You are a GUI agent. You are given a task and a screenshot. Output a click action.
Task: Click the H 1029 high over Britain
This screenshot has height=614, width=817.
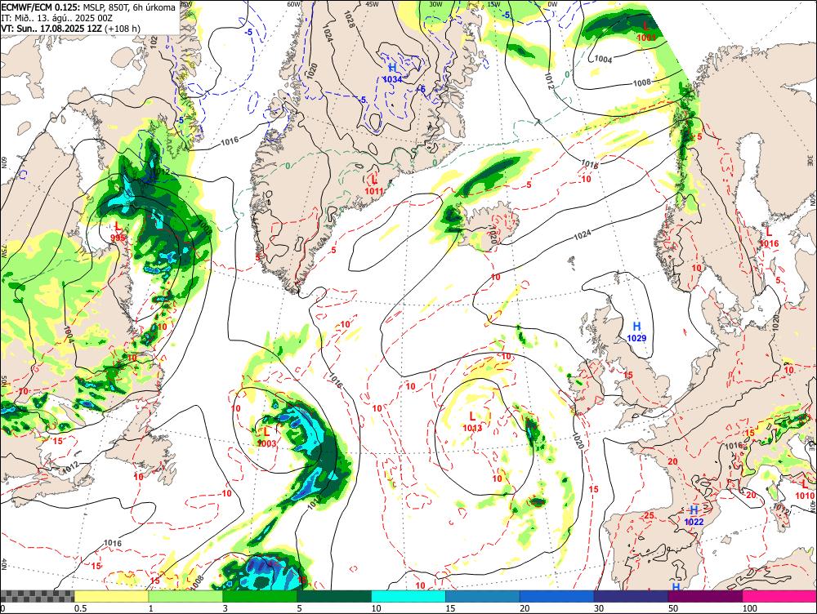click(636, 331)
